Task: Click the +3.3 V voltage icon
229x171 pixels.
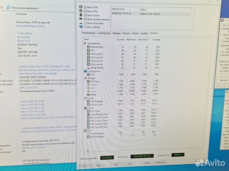Action: pos(88,85)
